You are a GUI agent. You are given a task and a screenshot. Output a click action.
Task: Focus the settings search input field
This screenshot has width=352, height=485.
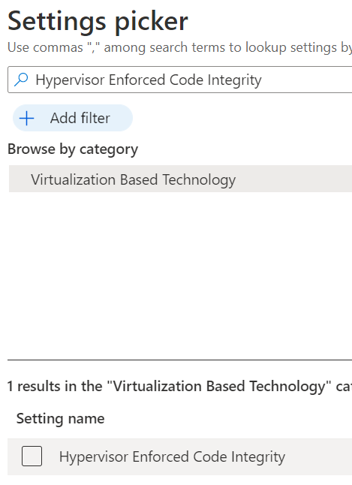179,80
